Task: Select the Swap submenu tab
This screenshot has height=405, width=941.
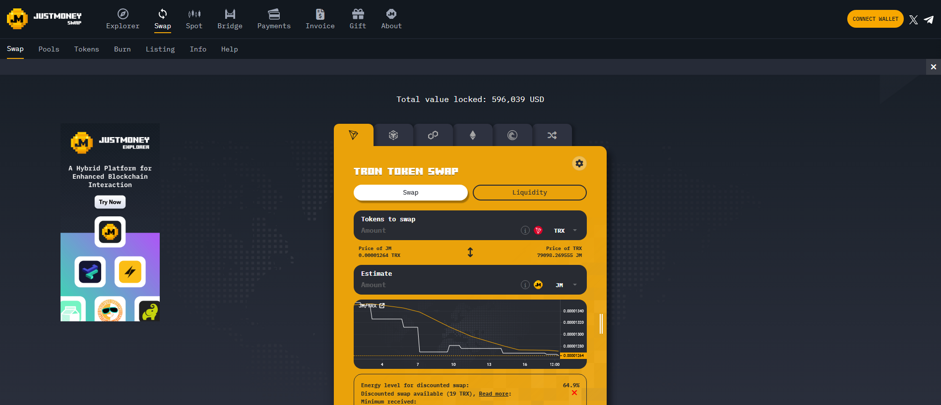Action: click(15, 49)
